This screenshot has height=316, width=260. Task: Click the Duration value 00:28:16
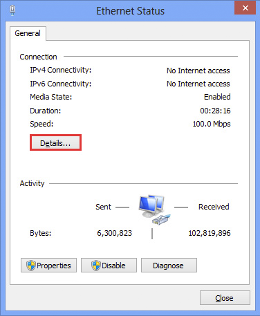point(215,111)
